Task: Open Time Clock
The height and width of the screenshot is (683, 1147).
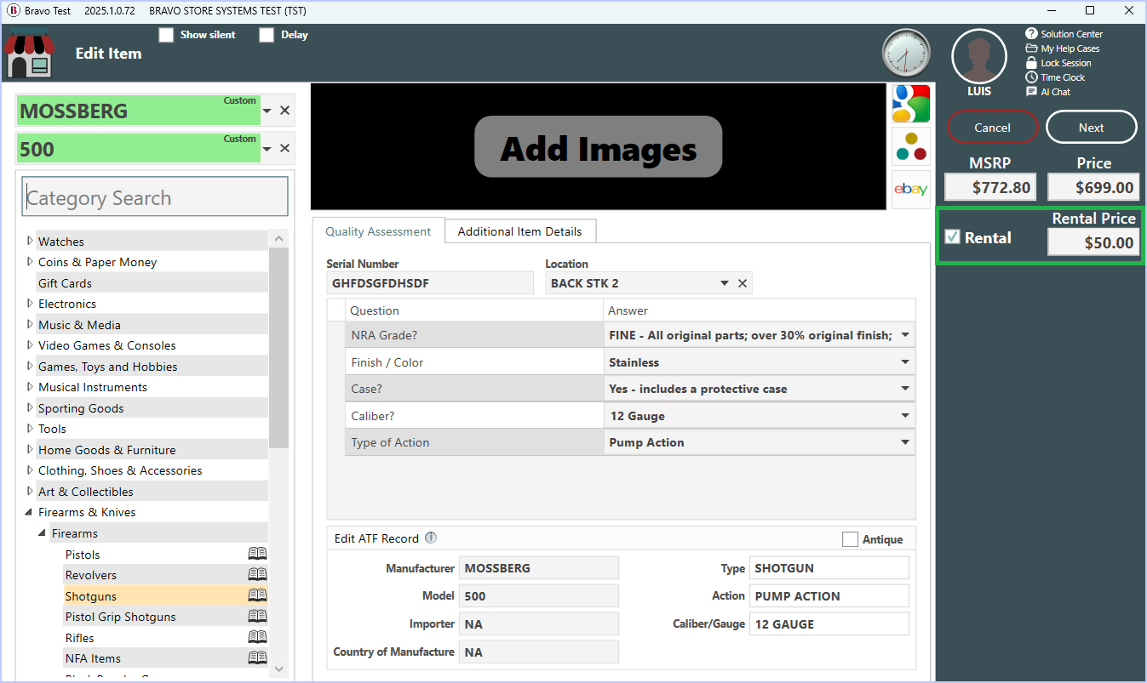Action: (1055, 77)
